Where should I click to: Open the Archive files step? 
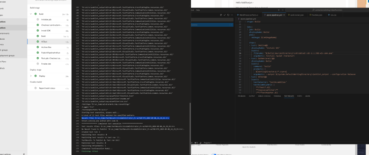coord(48,47)
